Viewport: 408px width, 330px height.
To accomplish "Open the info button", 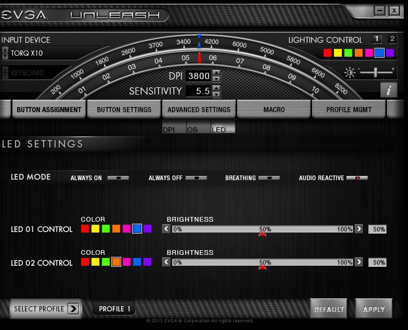I will (389, 90).
